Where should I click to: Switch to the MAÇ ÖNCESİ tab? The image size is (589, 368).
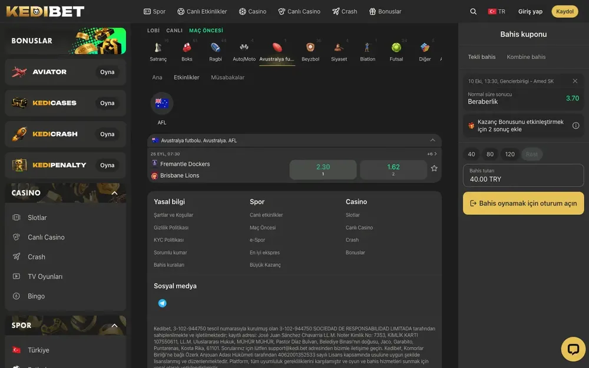pyautogui.click(x=206, y=31)
